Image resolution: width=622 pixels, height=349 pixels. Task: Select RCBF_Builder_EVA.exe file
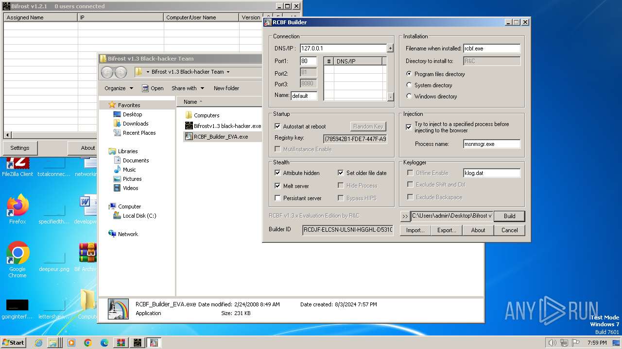216,137
